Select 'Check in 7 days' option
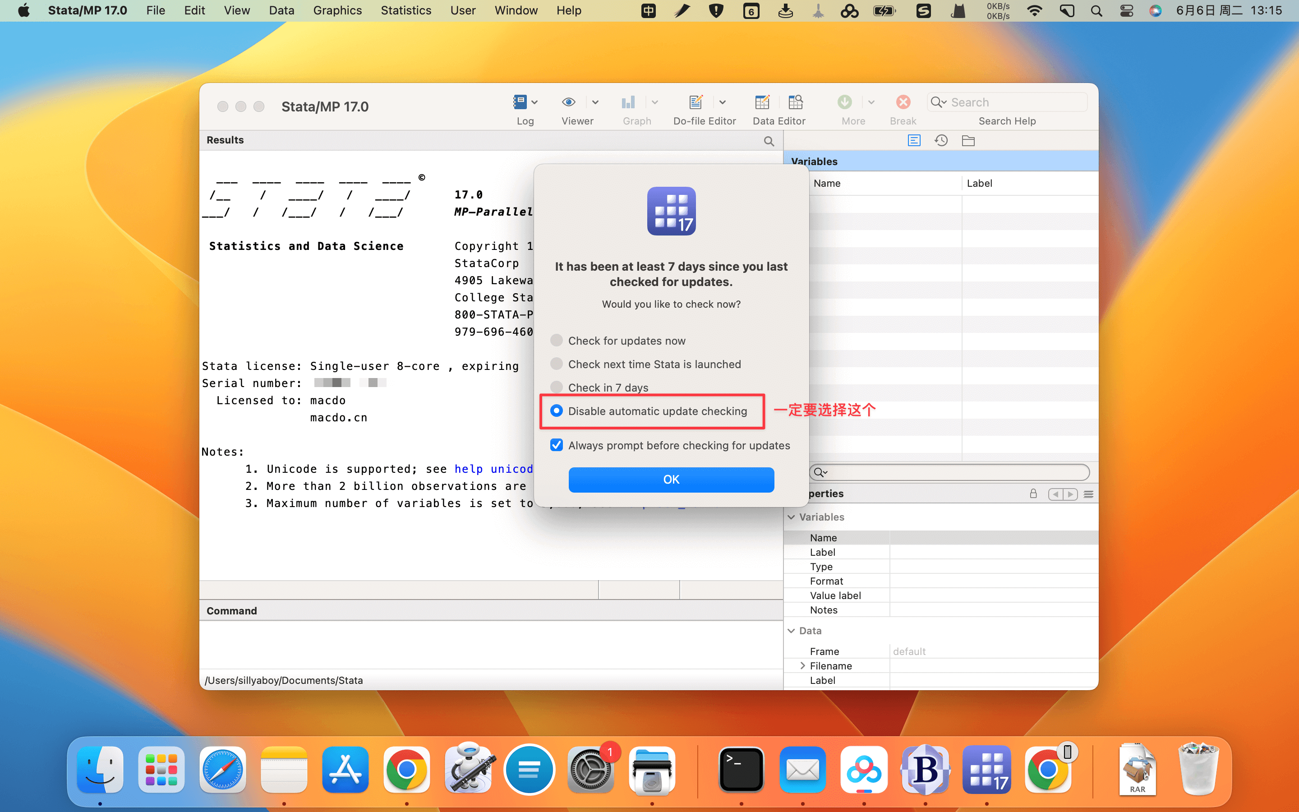Image resolution: width=1299 pixels, height=812 pixels. point(557,387)
